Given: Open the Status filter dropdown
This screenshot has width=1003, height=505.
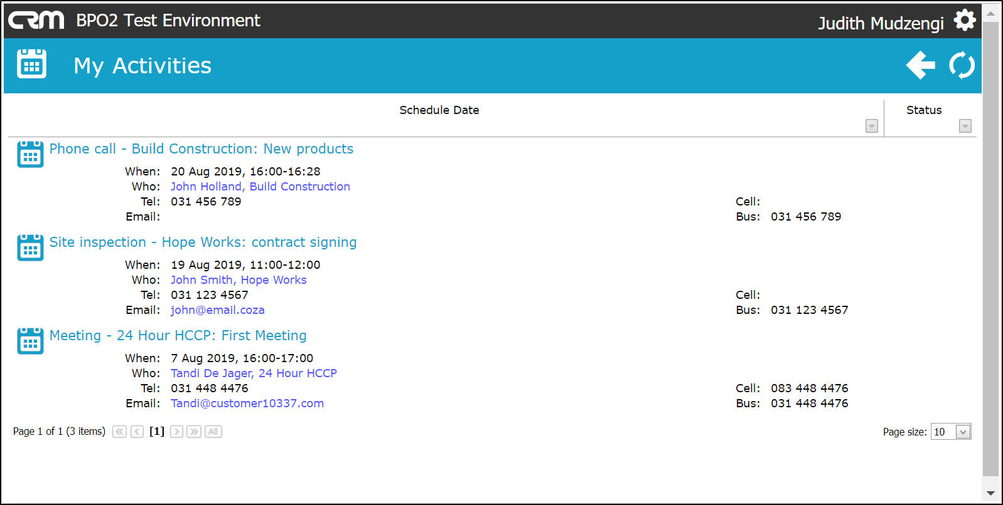Looking at the screenshot, I should (965, 126).
